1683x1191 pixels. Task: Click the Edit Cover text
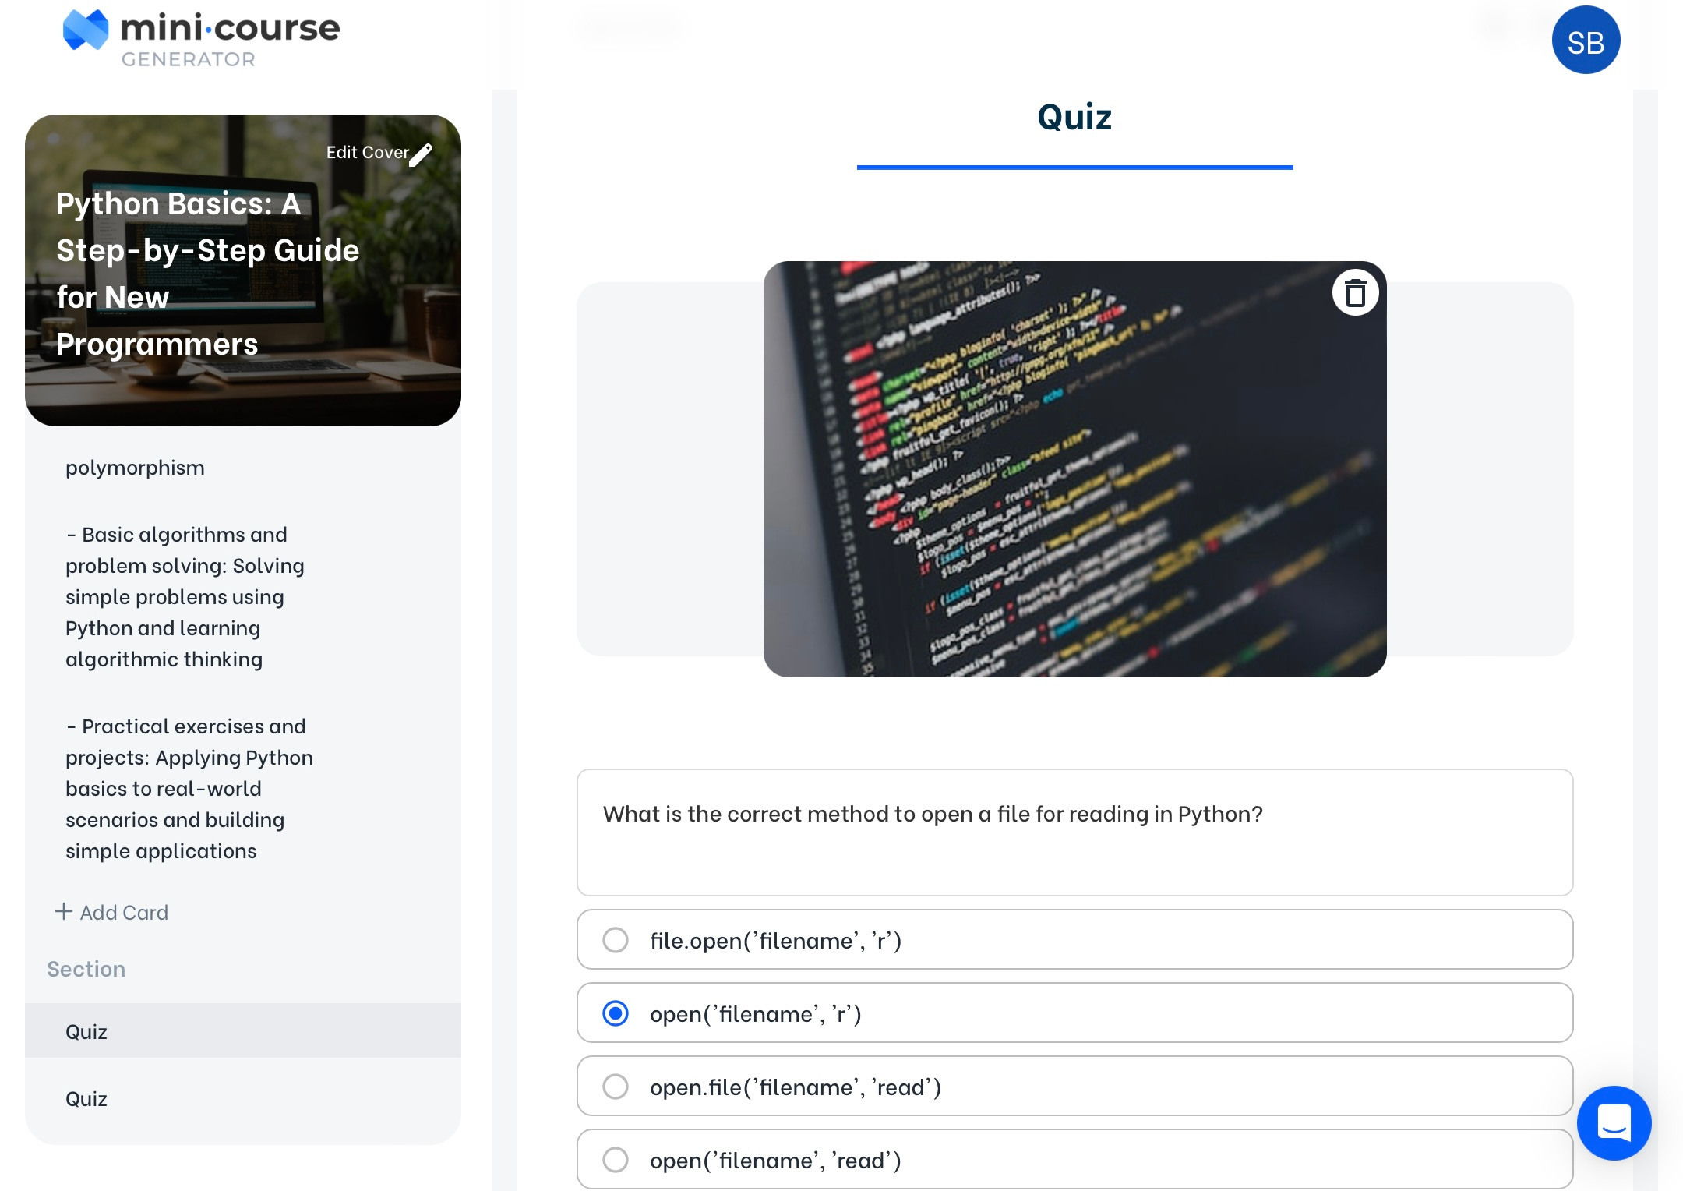pyautogui.click(x=367, y=153)
